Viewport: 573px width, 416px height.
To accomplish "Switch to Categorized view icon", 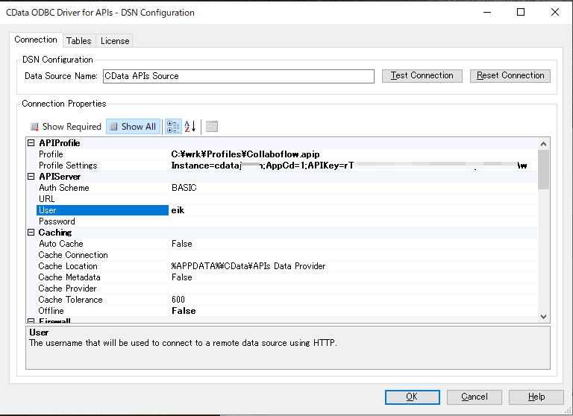I will [173, 127].
